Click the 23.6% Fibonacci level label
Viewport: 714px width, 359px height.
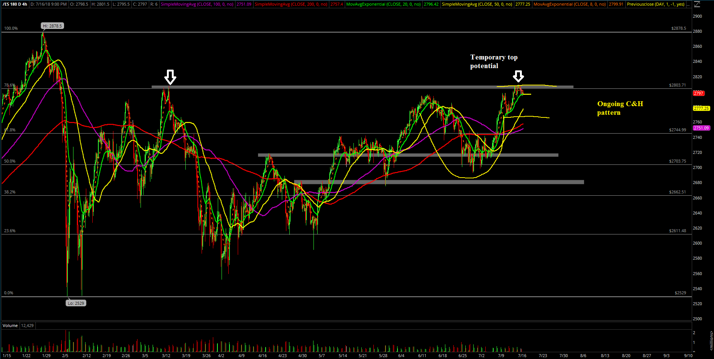tap(10, 231)
